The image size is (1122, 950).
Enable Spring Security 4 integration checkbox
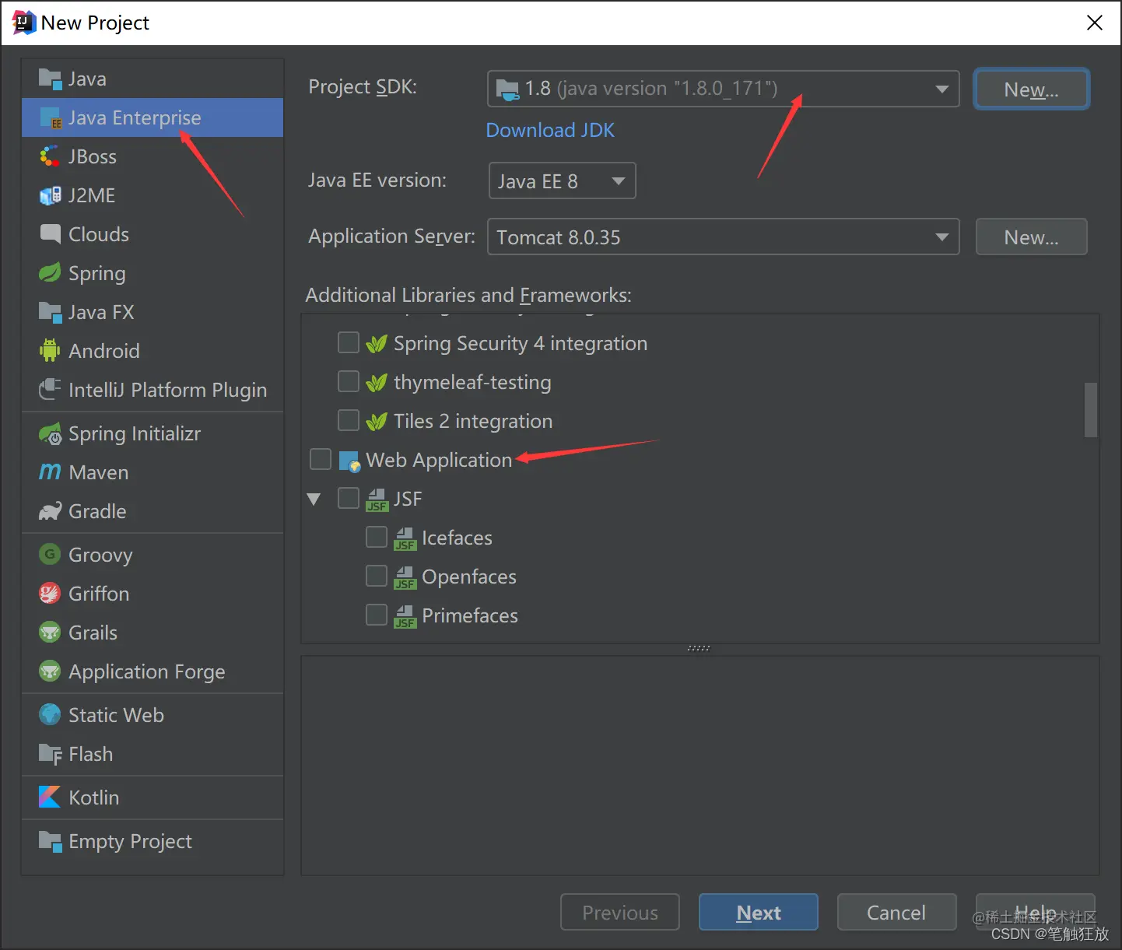point(349,343)
